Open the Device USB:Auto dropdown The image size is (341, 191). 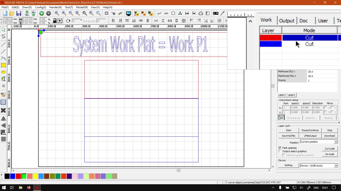[x=319, y=166]
